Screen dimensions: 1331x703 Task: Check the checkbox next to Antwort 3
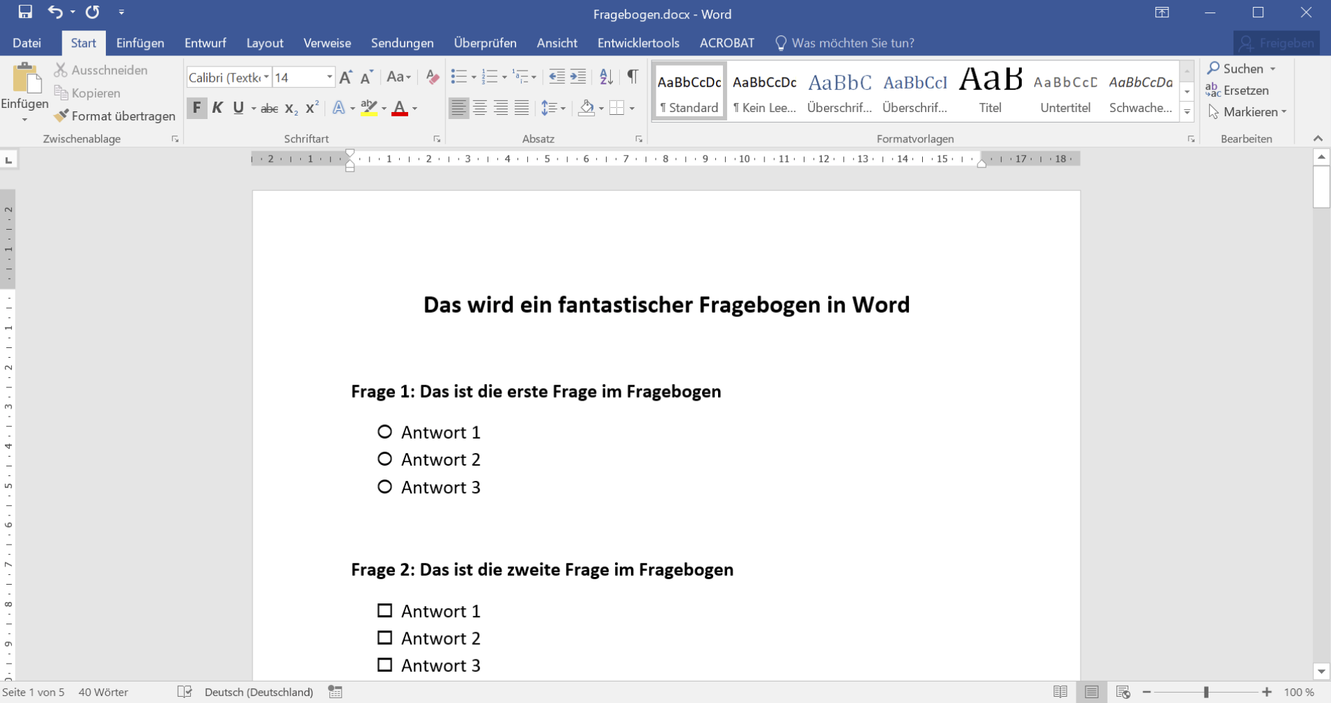click(385, 664)
